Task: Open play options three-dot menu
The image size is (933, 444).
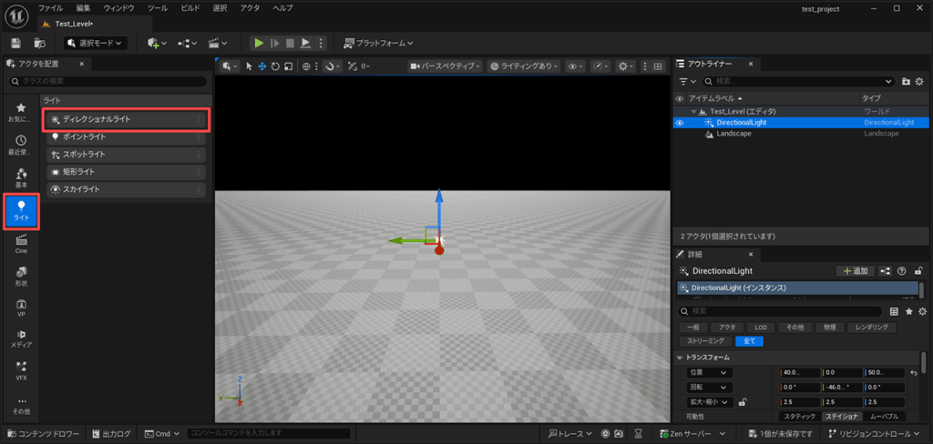Action: 321,43
